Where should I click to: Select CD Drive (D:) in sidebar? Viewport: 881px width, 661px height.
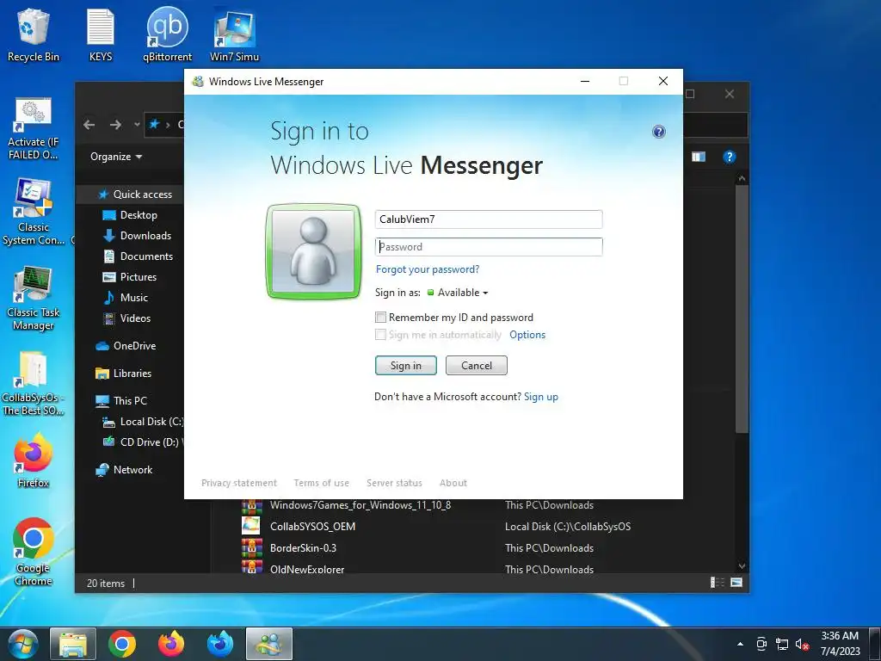point(143,443)
